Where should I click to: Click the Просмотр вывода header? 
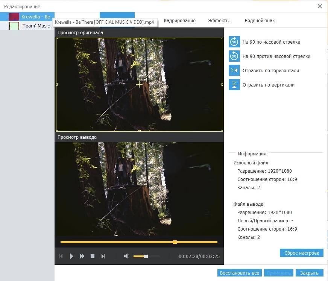[x=77, y=137]
